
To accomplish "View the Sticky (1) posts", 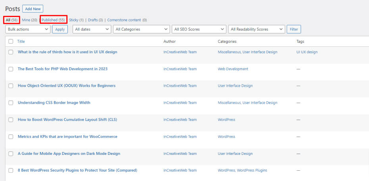I will click(76, 20).
